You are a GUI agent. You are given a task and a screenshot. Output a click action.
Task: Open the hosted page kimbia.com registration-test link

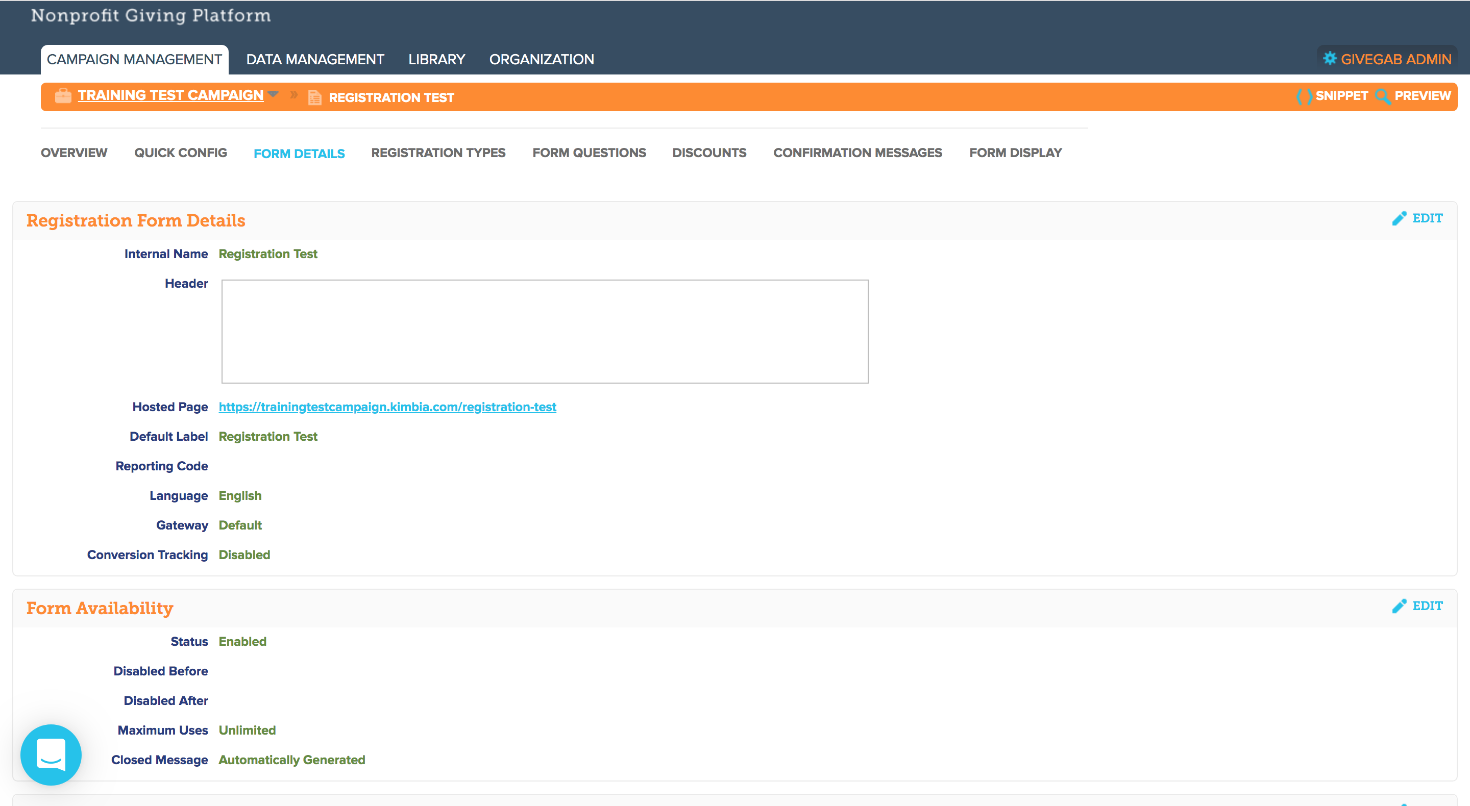[387, 407]
